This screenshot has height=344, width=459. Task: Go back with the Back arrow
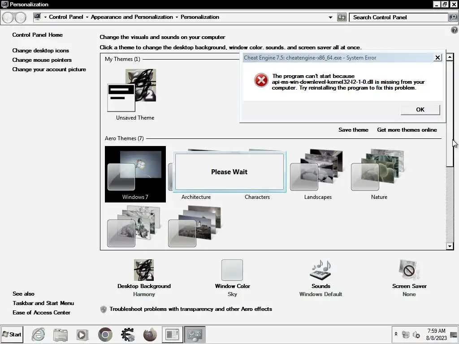(8, 17)
